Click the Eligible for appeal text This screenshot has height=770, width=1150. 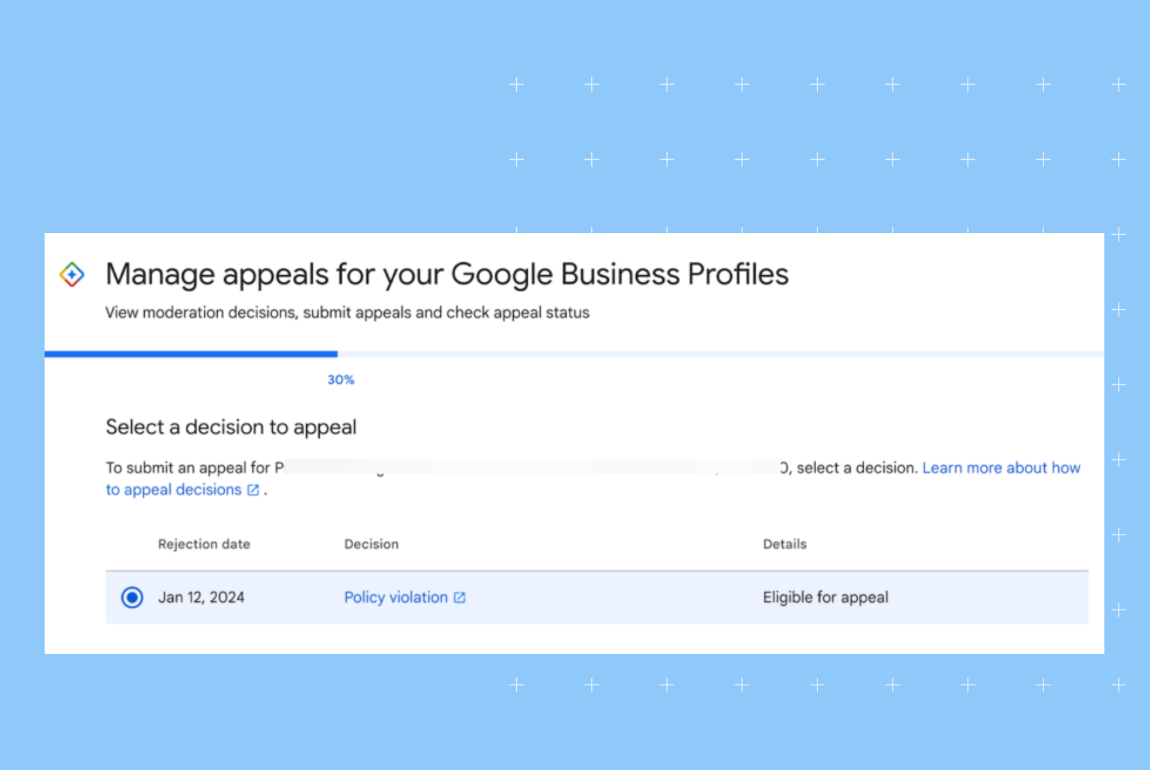tap(825, 597)
